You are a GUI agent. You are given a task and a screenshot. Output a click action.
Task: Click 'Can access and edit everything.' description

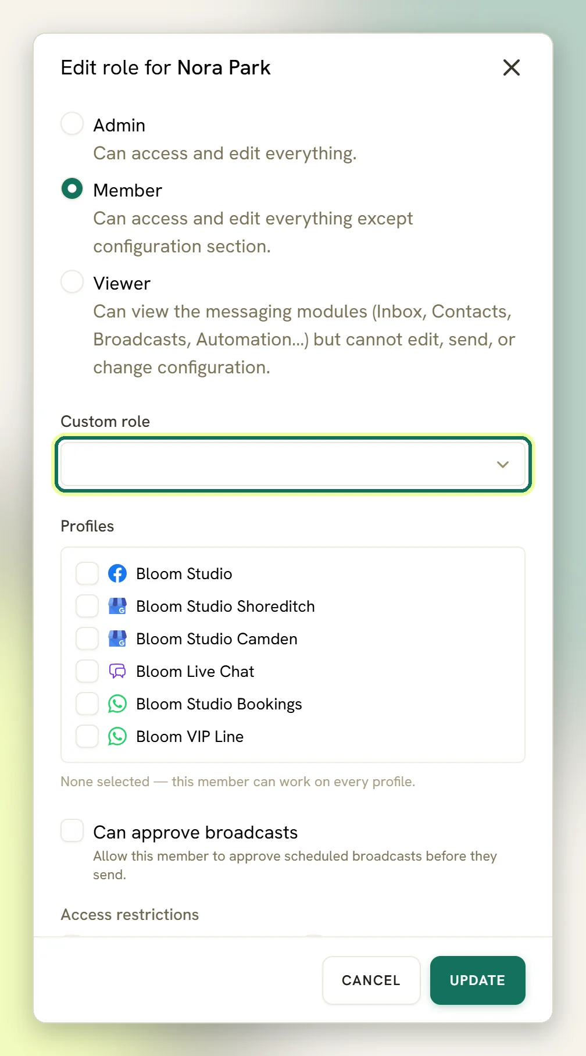click(x=225, y=153)
